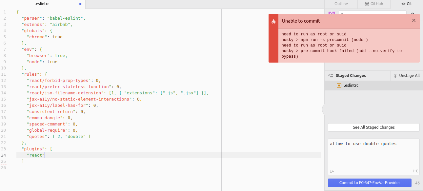The width and height of the screenshot is (423, 191).
Task: Click the "babel-eslint" parser value
Action: [65, 18]
